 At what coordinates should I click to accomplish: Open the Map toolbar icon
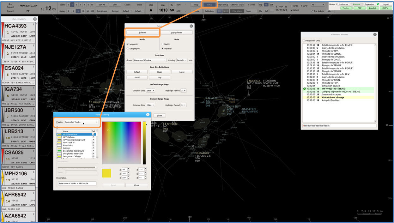[x=197, y=4]
